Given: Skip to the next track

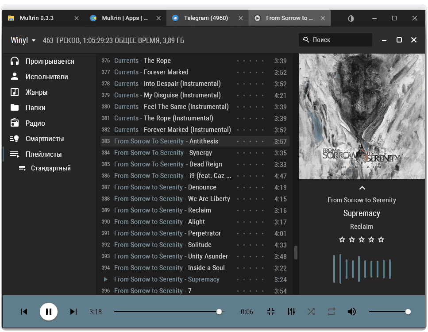Looking at the screenshot, I should [x=73, y=312].
